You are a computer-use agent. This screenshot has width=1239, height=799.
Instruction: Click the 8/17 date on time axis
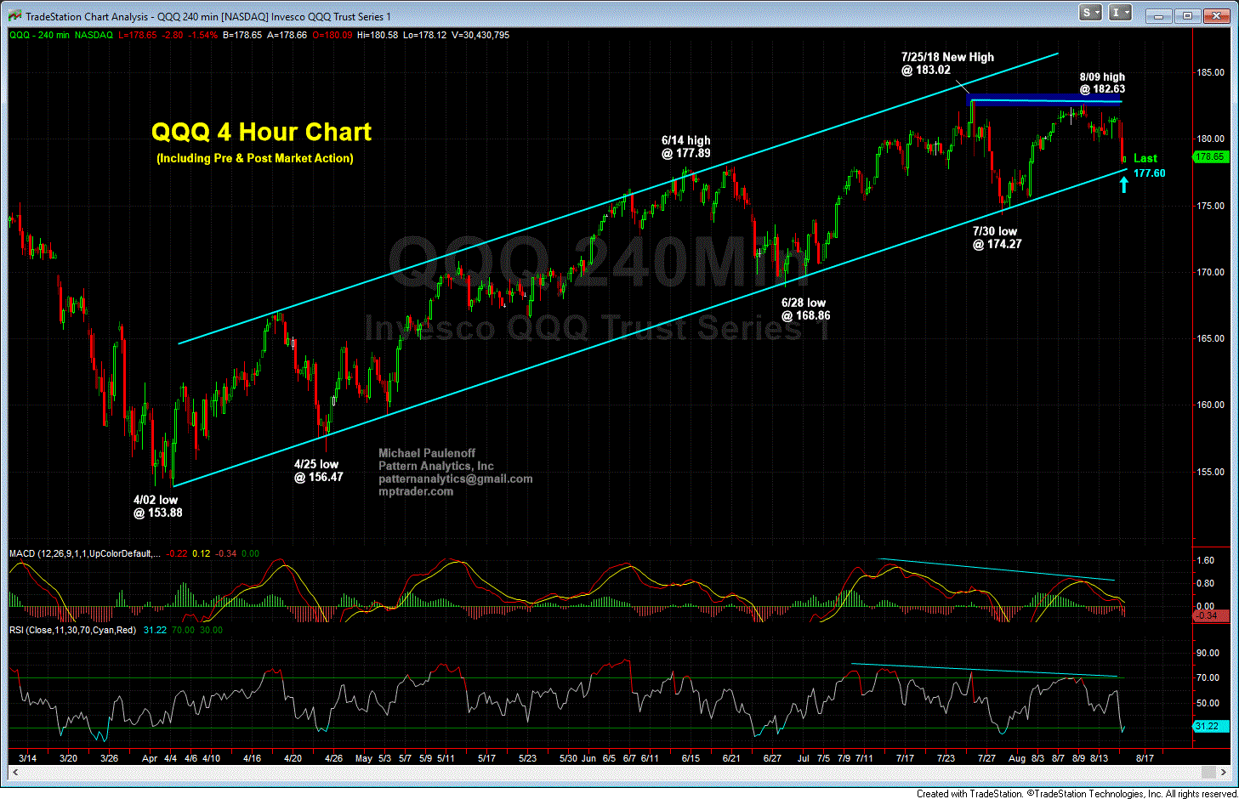tap(1144, 757)
